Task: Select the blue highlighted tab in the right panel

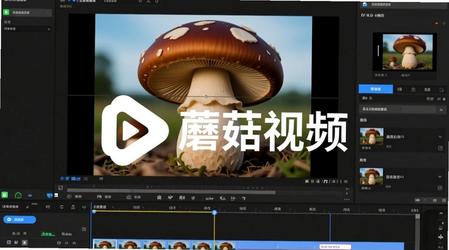Action: 375,89
